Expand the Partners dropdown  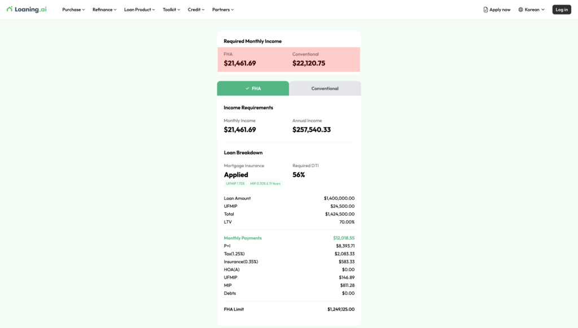[x=222, y=10]
